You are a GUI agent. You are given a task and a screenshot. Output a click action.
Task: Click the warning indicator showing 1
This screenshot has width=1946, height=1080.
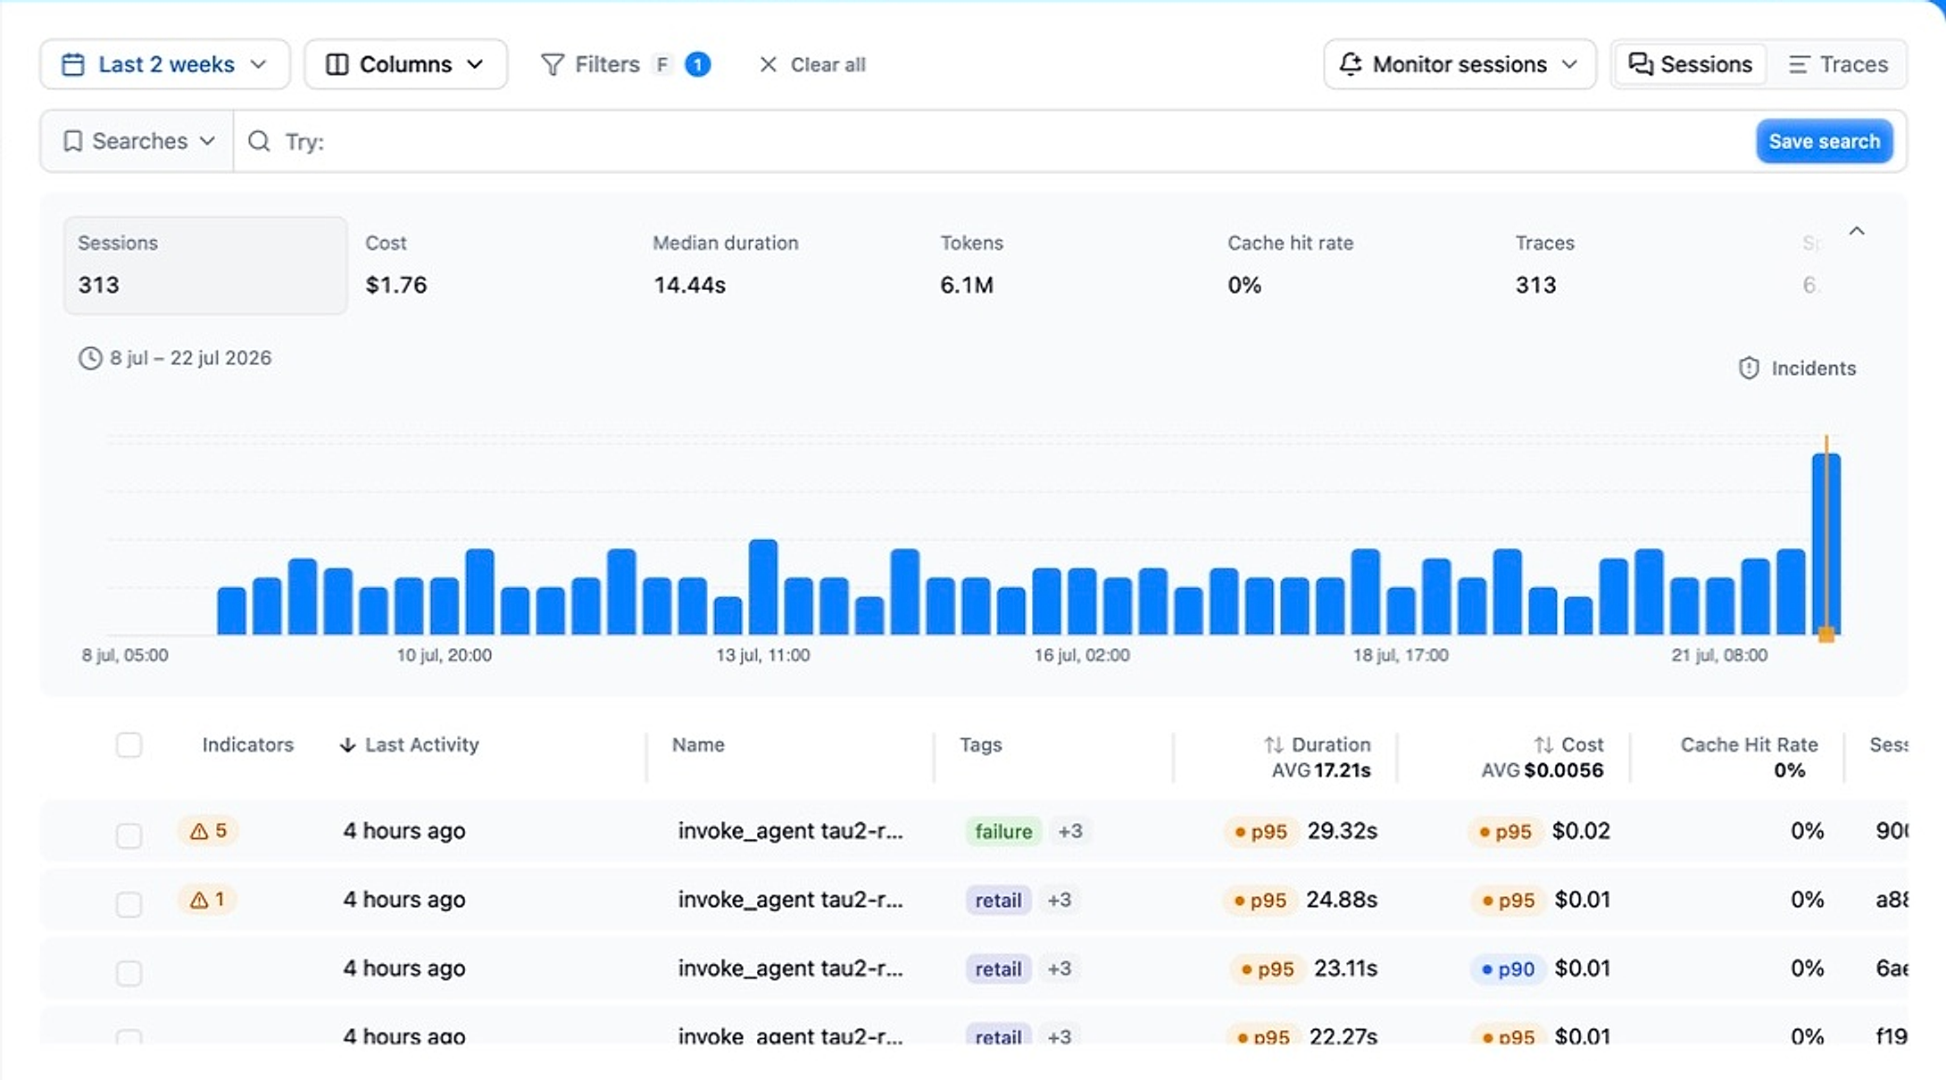[208, 900]
